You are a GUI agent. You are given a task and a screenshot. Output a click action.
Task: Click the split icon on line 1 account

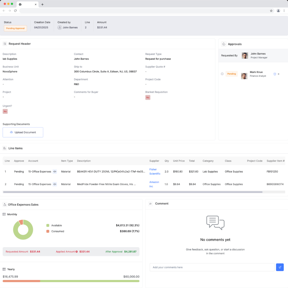point(55,172)
